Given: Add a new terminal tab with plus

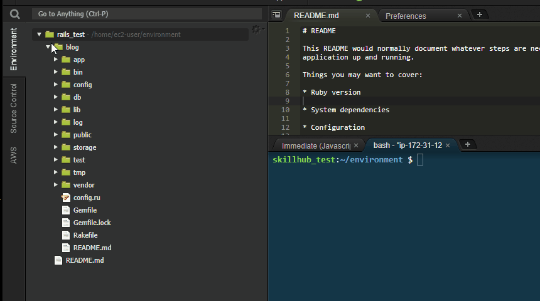Looking at the screenshot, I should coord(468,144).
